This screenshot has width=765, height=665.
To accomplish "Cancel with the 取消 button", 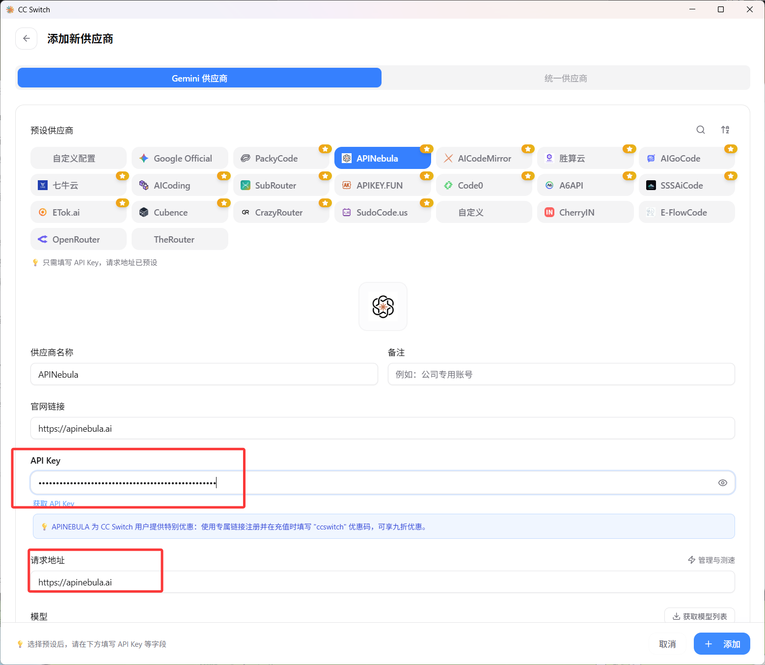I will pos(667,644).
